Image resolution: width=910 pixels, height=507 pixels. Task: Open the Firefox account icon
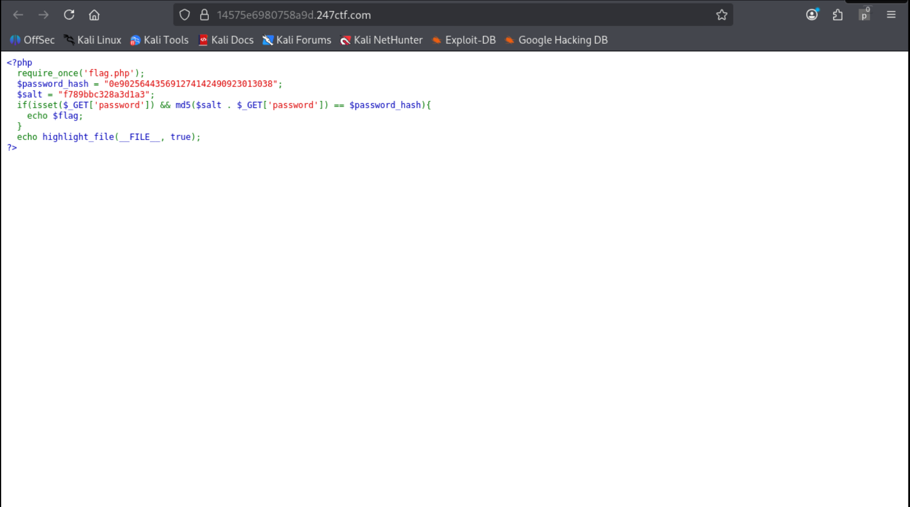coord(812,15)
